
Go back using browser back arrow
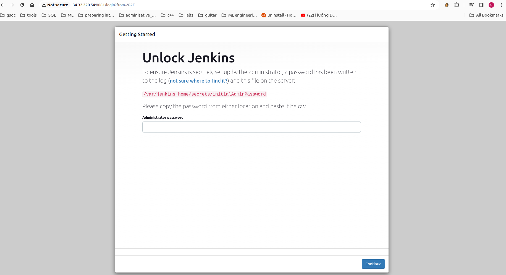[2, 5]
